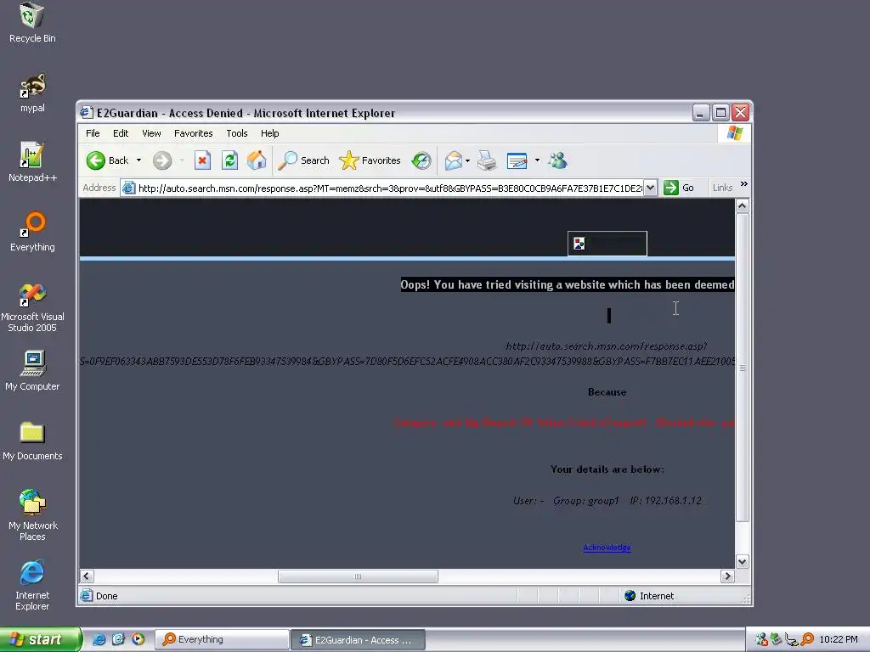The width and height of the screenshot is (870, 652).
Task: Click the Internet zone status indicator
Action: point(648,596)
